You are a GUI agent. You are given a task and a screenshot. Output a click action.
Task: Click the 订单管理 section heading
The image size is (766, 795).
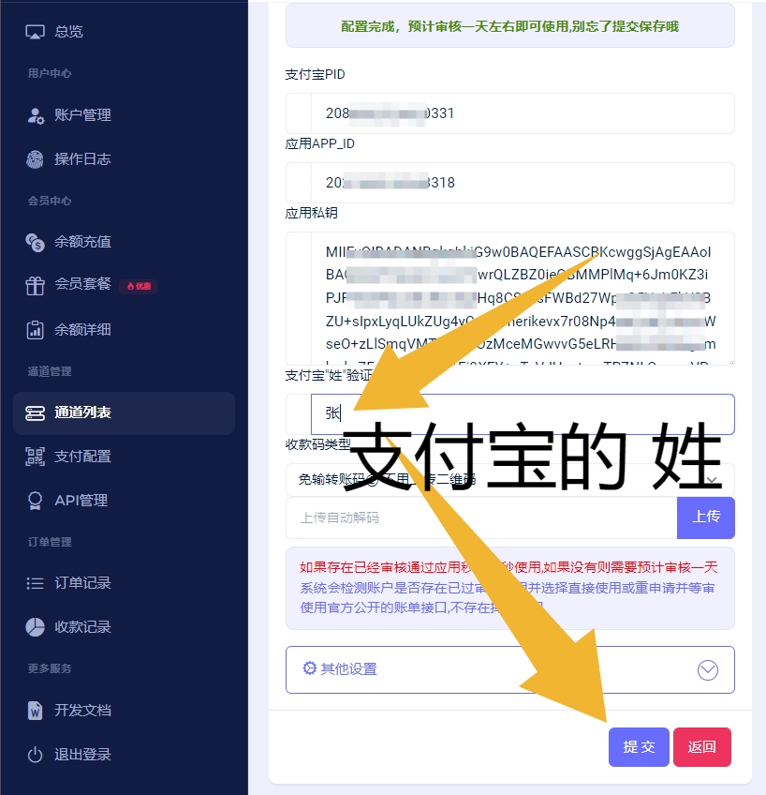(x=50, y=542)
